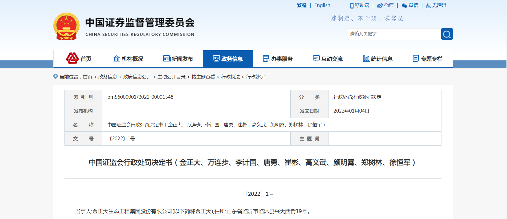Click the 发布机构 label cell
507x219 pixels.
click(x=83, y=111)
